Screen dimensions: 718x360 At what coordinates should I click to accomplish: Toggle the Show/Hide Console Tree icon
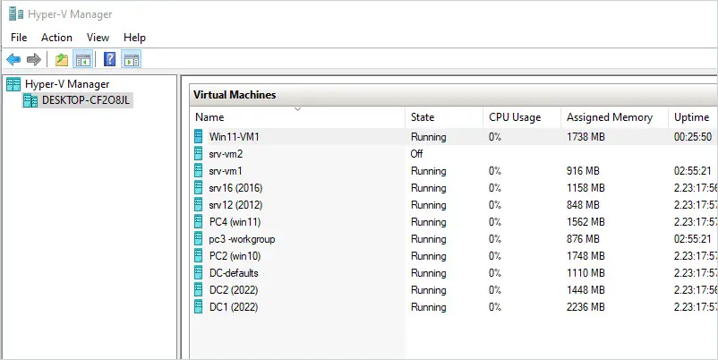[x=83, y=59]
